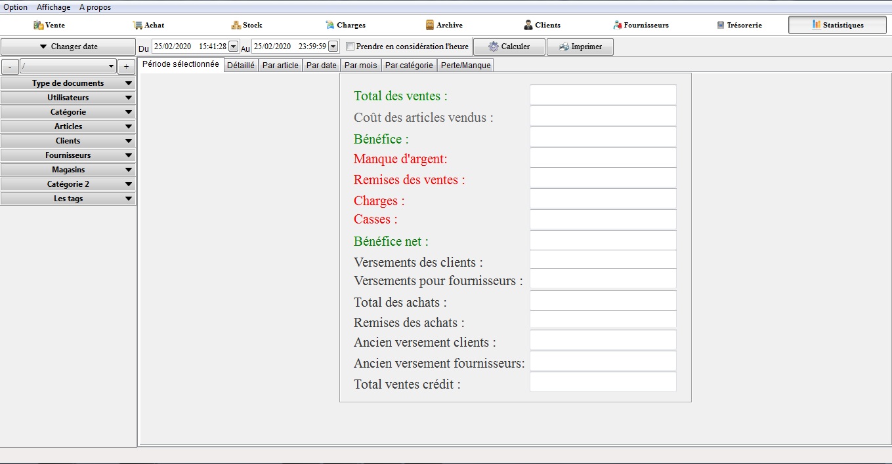Open the Fournisseurs icon

(618, 25)
